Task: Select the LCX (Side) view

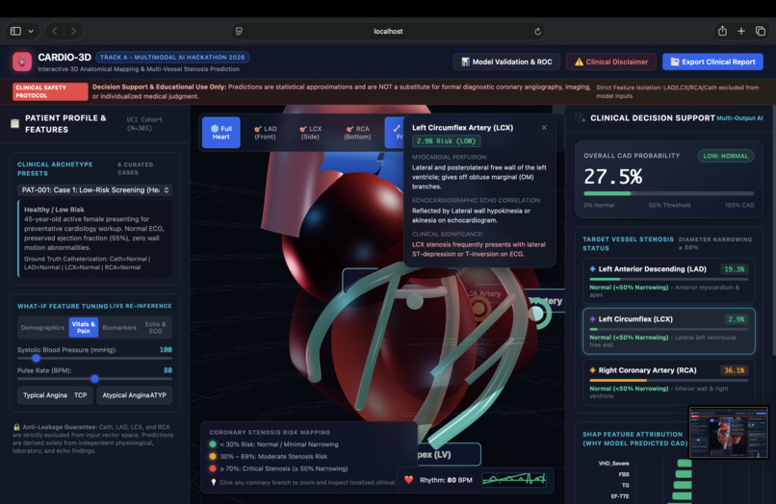Action: pos(310,133)
